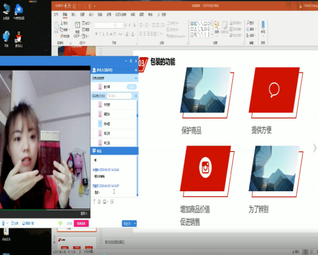Image resolution: width=318 pixels, height=255 pixels.
Task: Click the text highlight color button
Action: 127,34
